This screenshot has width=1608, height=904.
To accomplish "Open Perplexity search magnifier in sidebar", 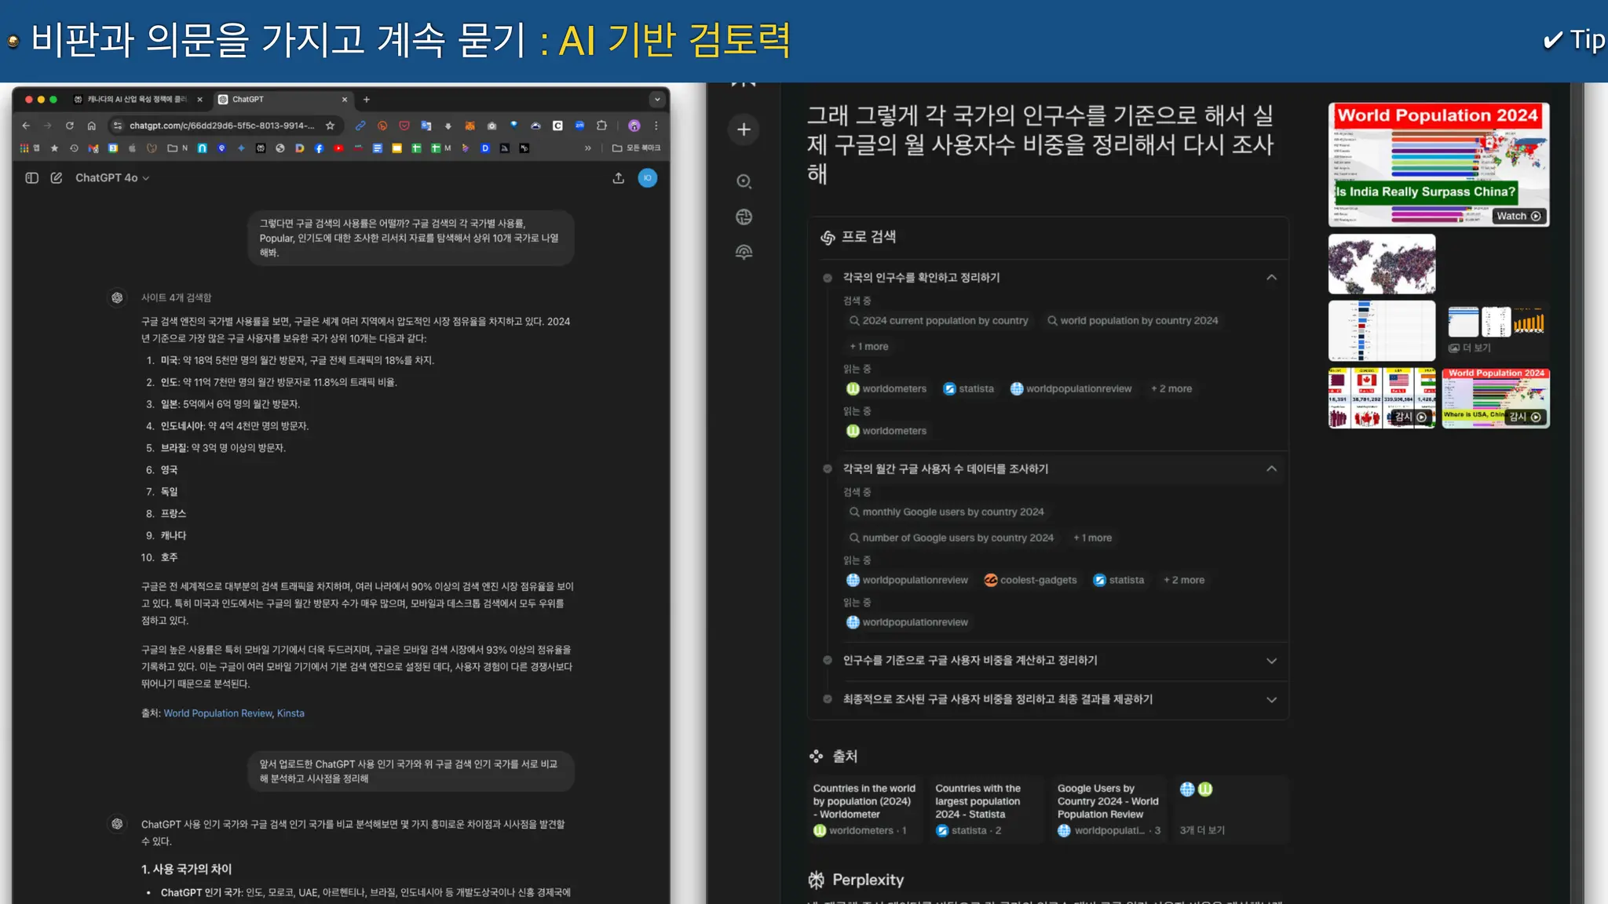I will pyautogui.click(x=744, y=181).
